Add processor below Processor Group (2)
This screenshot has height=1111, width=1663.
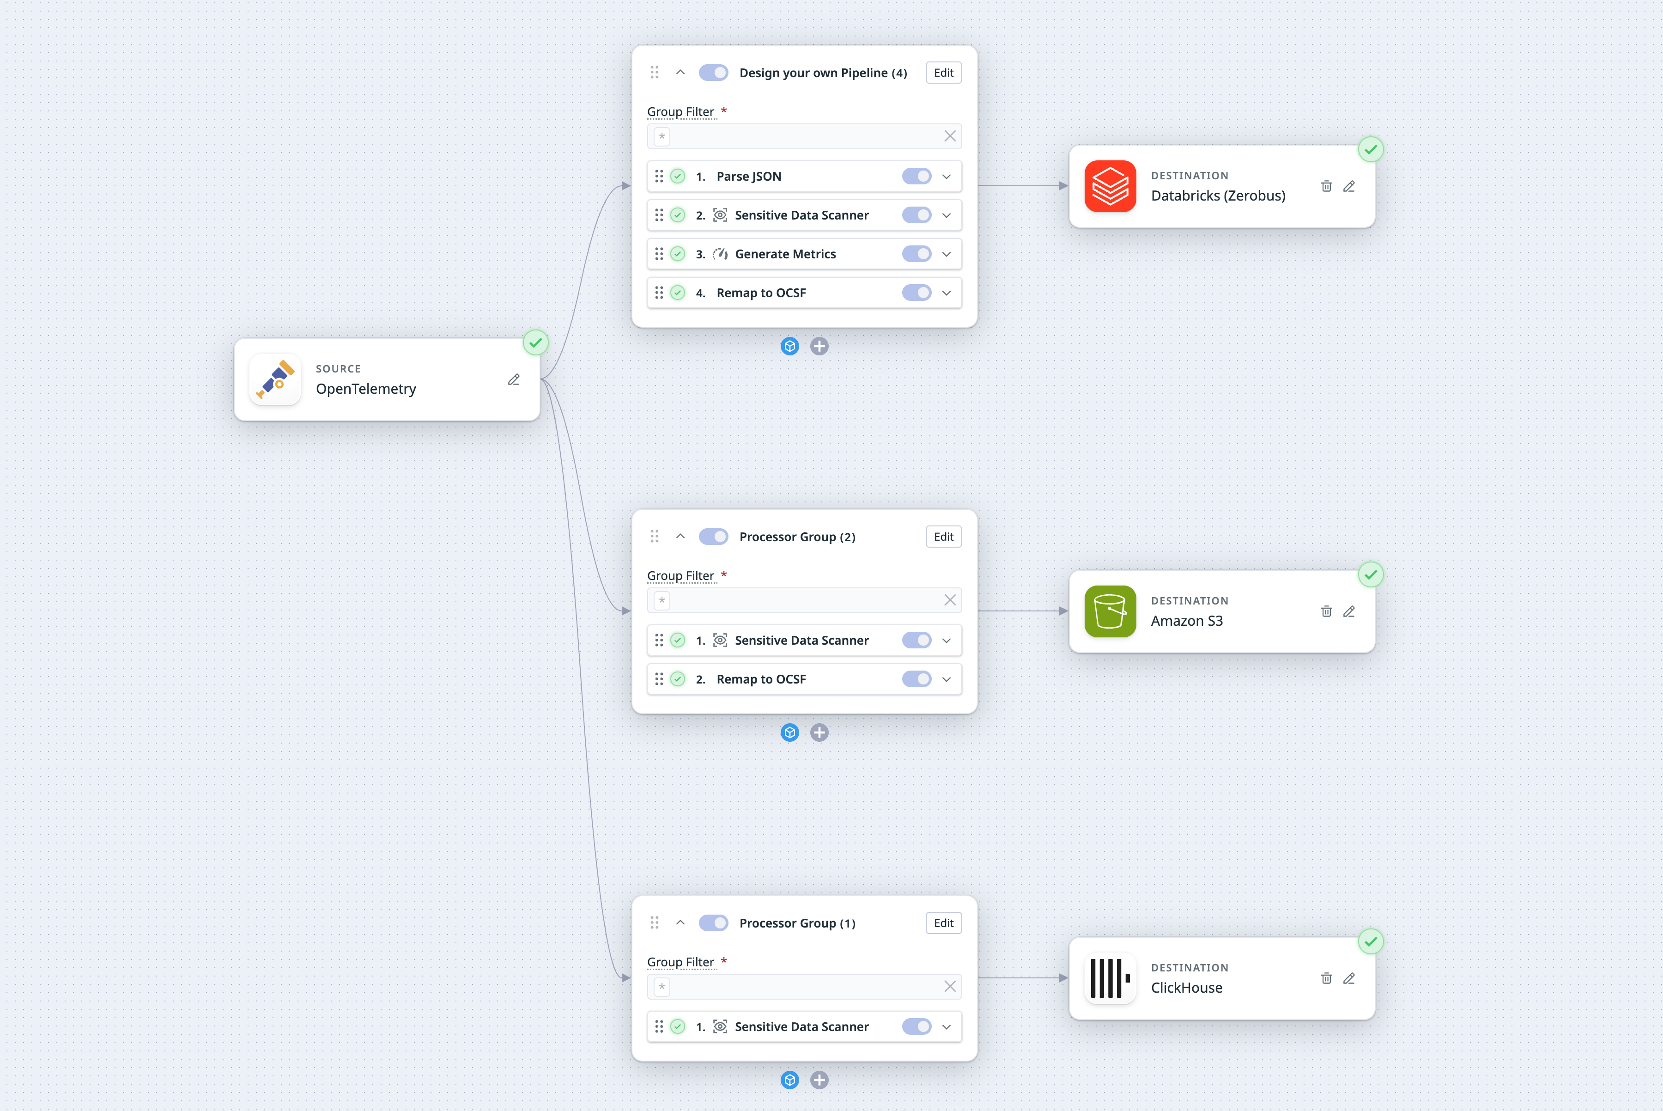pyautogui.click(x=819, y=733)
